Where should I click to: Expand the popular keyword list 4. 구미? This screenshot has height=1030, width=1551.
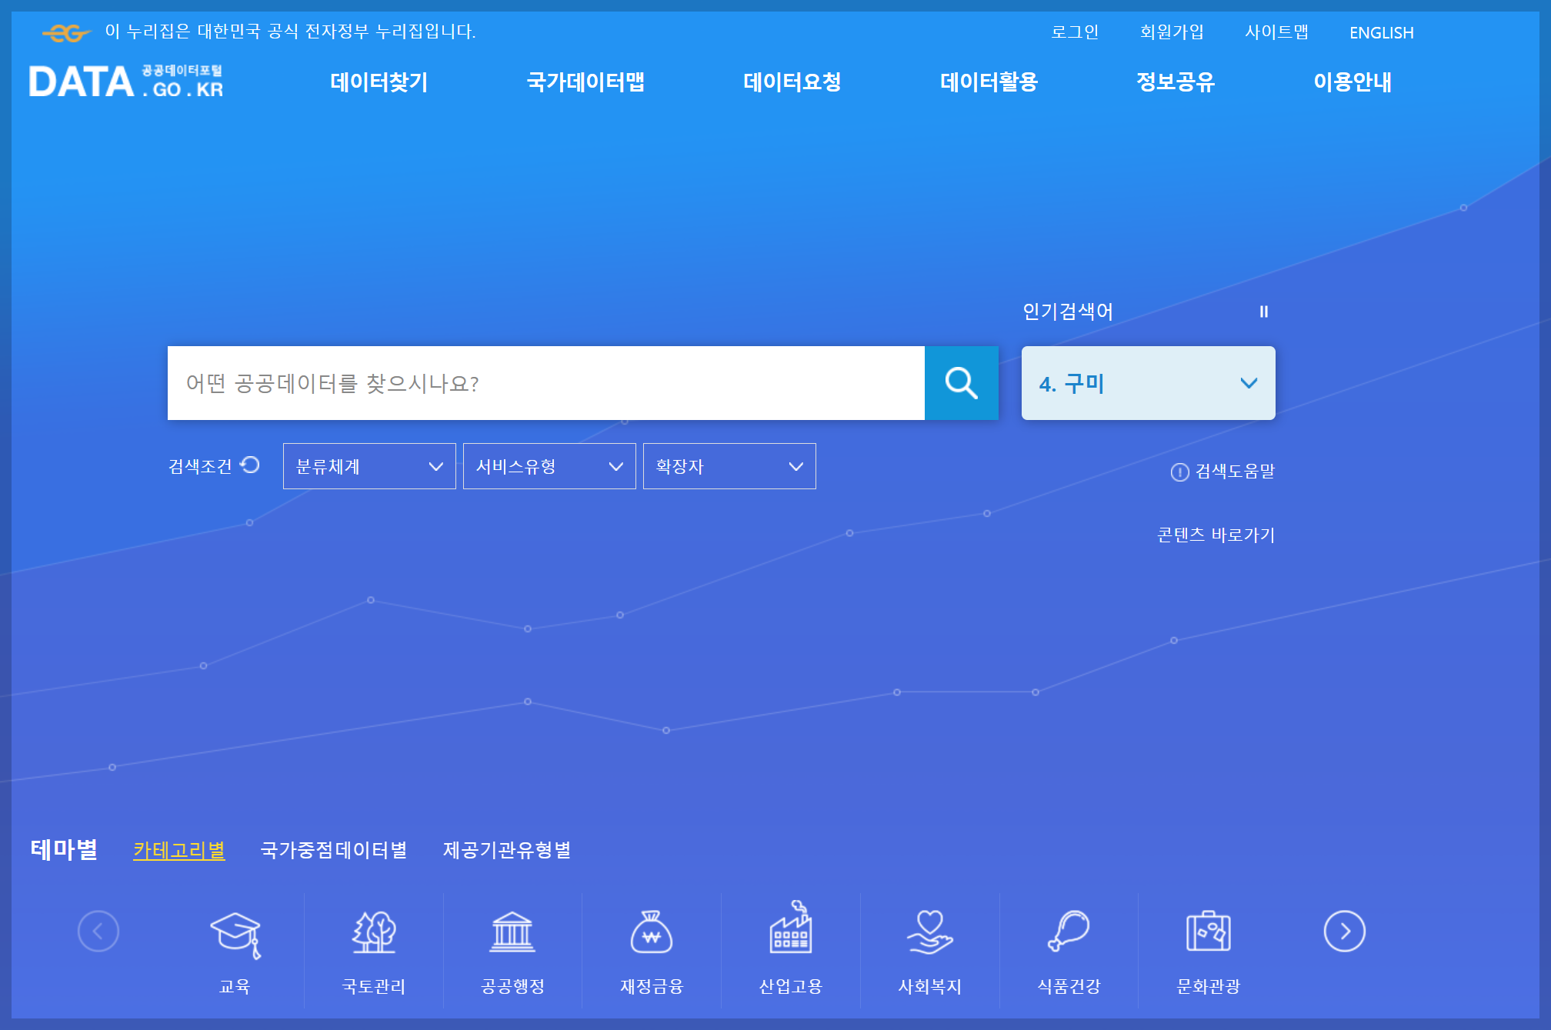1149,383
